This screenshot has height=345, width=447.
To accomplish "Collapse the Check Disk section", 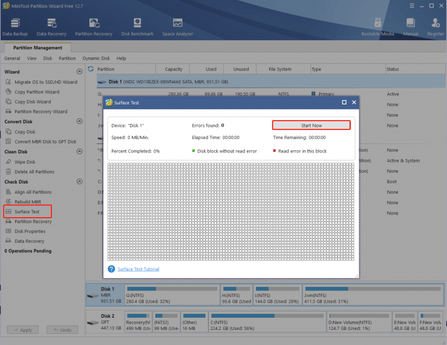I will click(x=79, y=181).
